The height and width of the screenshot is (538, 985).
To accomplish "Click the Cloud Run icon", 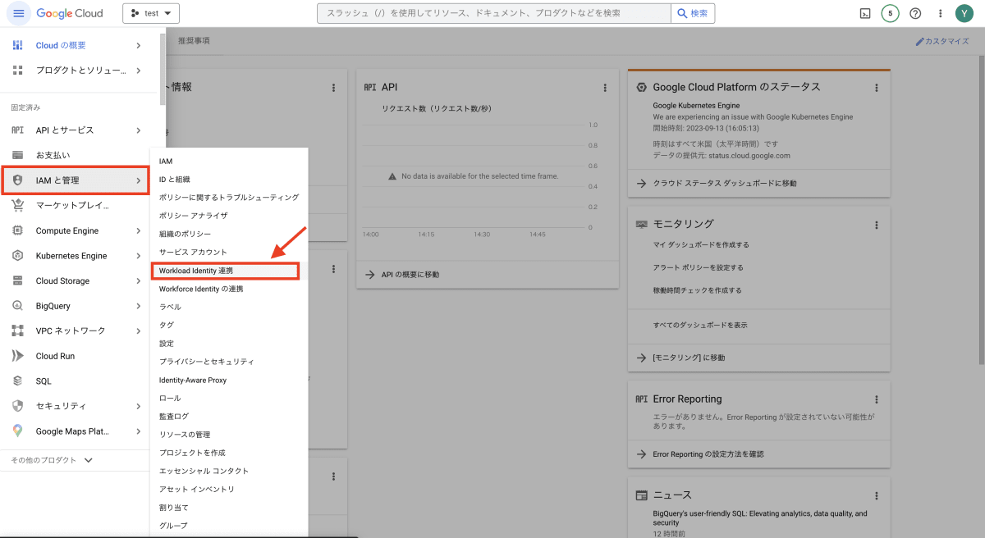I will pyautogui.click(x=18, y=356).
